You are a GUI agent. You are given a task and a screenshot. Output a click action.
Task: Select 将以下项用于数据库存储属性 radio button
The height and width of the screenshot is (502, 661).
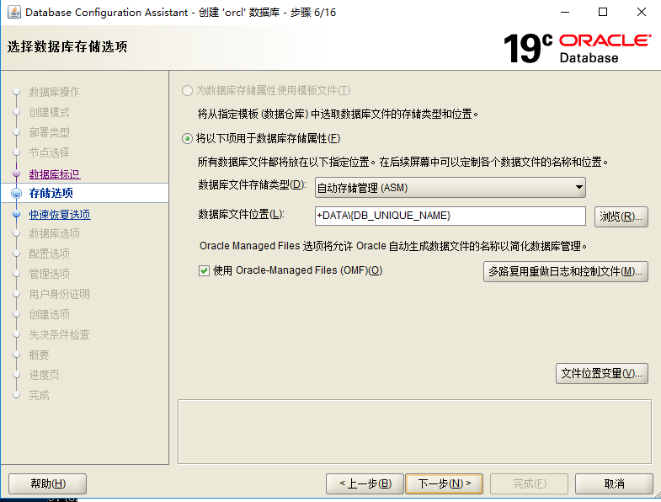[x=187, y=139]
